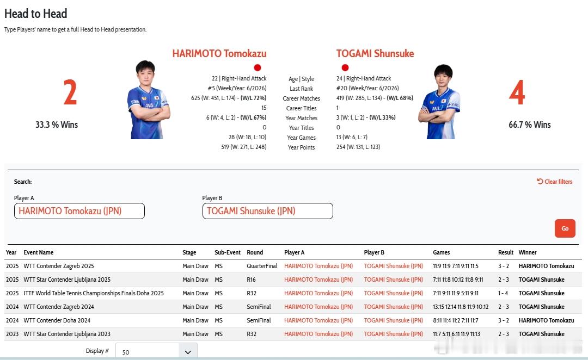
Task: Click the R16 round cell
Action: [x=251, y=280]
